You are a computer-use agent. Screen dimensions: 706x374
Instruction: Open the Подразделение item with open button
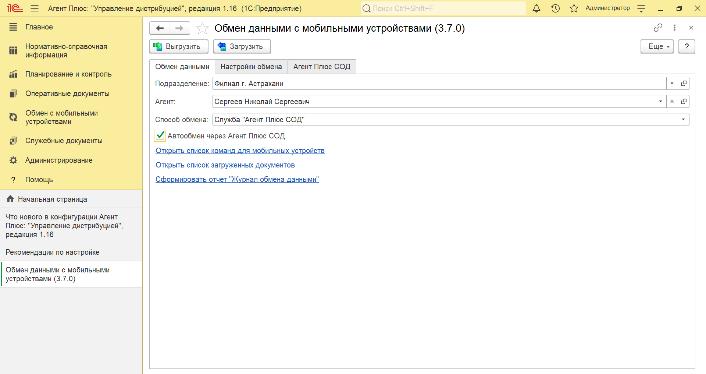coord(684,84)
